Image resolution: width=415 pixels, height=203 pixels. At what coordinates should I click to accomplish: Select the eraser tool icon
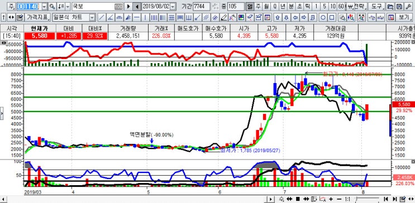(250, 18)
